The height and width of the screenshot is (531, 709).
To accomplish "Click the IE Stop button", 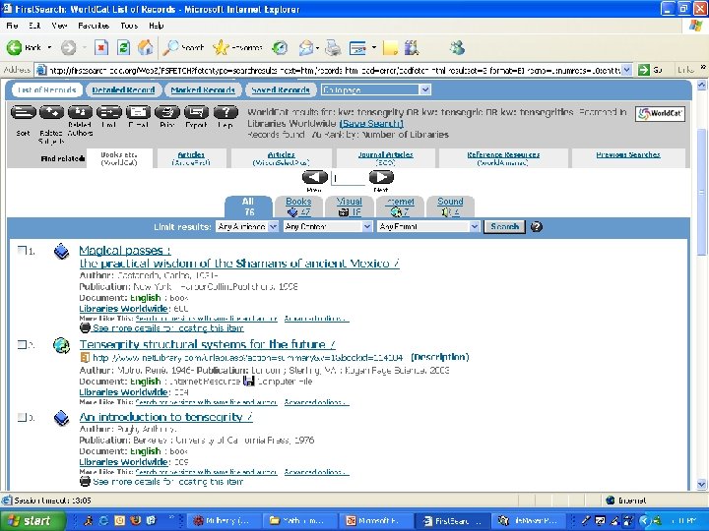I will (x=101, y=47).
